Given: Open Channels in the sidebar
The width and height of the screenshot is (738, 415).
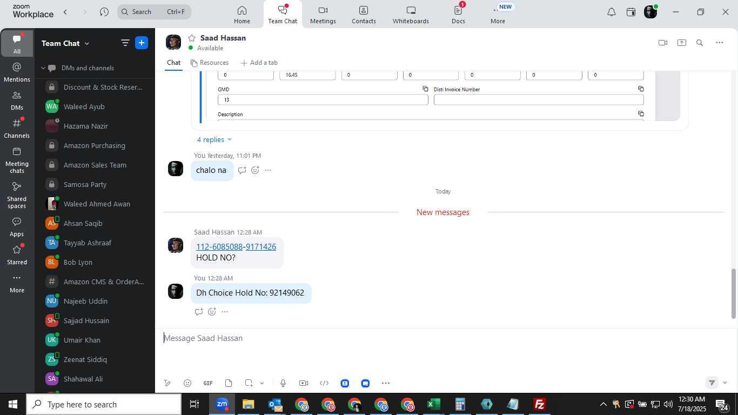Looking at the screenshot, I should [x=17, y=128].
